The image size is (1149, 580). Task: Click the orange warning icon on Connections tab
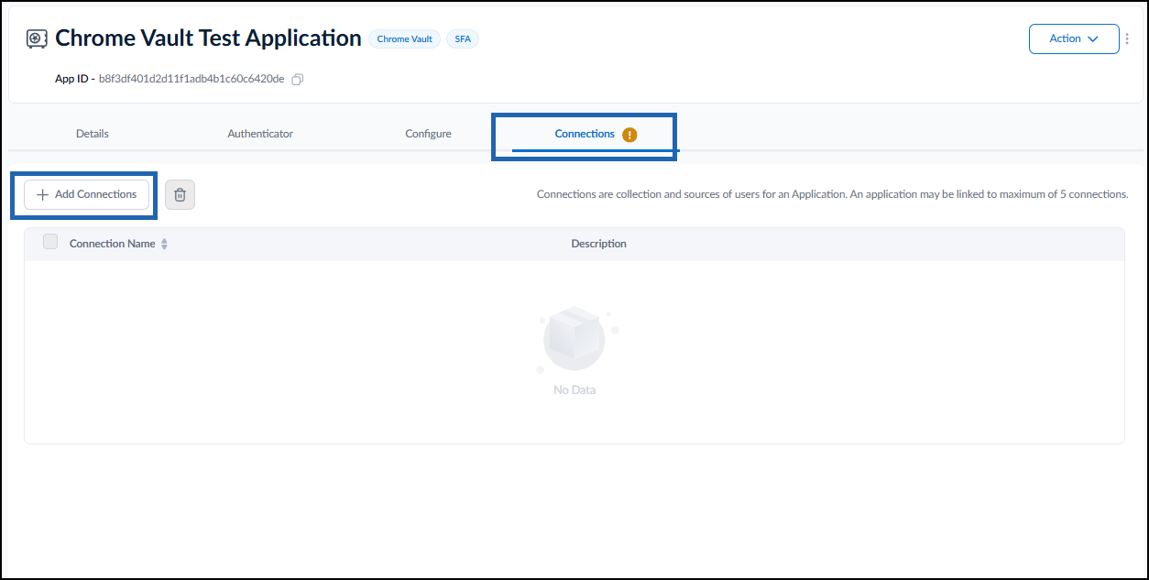(629, 135)
